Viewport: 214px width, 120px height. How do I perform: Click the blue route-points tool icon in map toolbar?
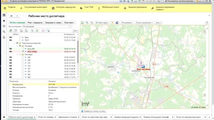117,23
